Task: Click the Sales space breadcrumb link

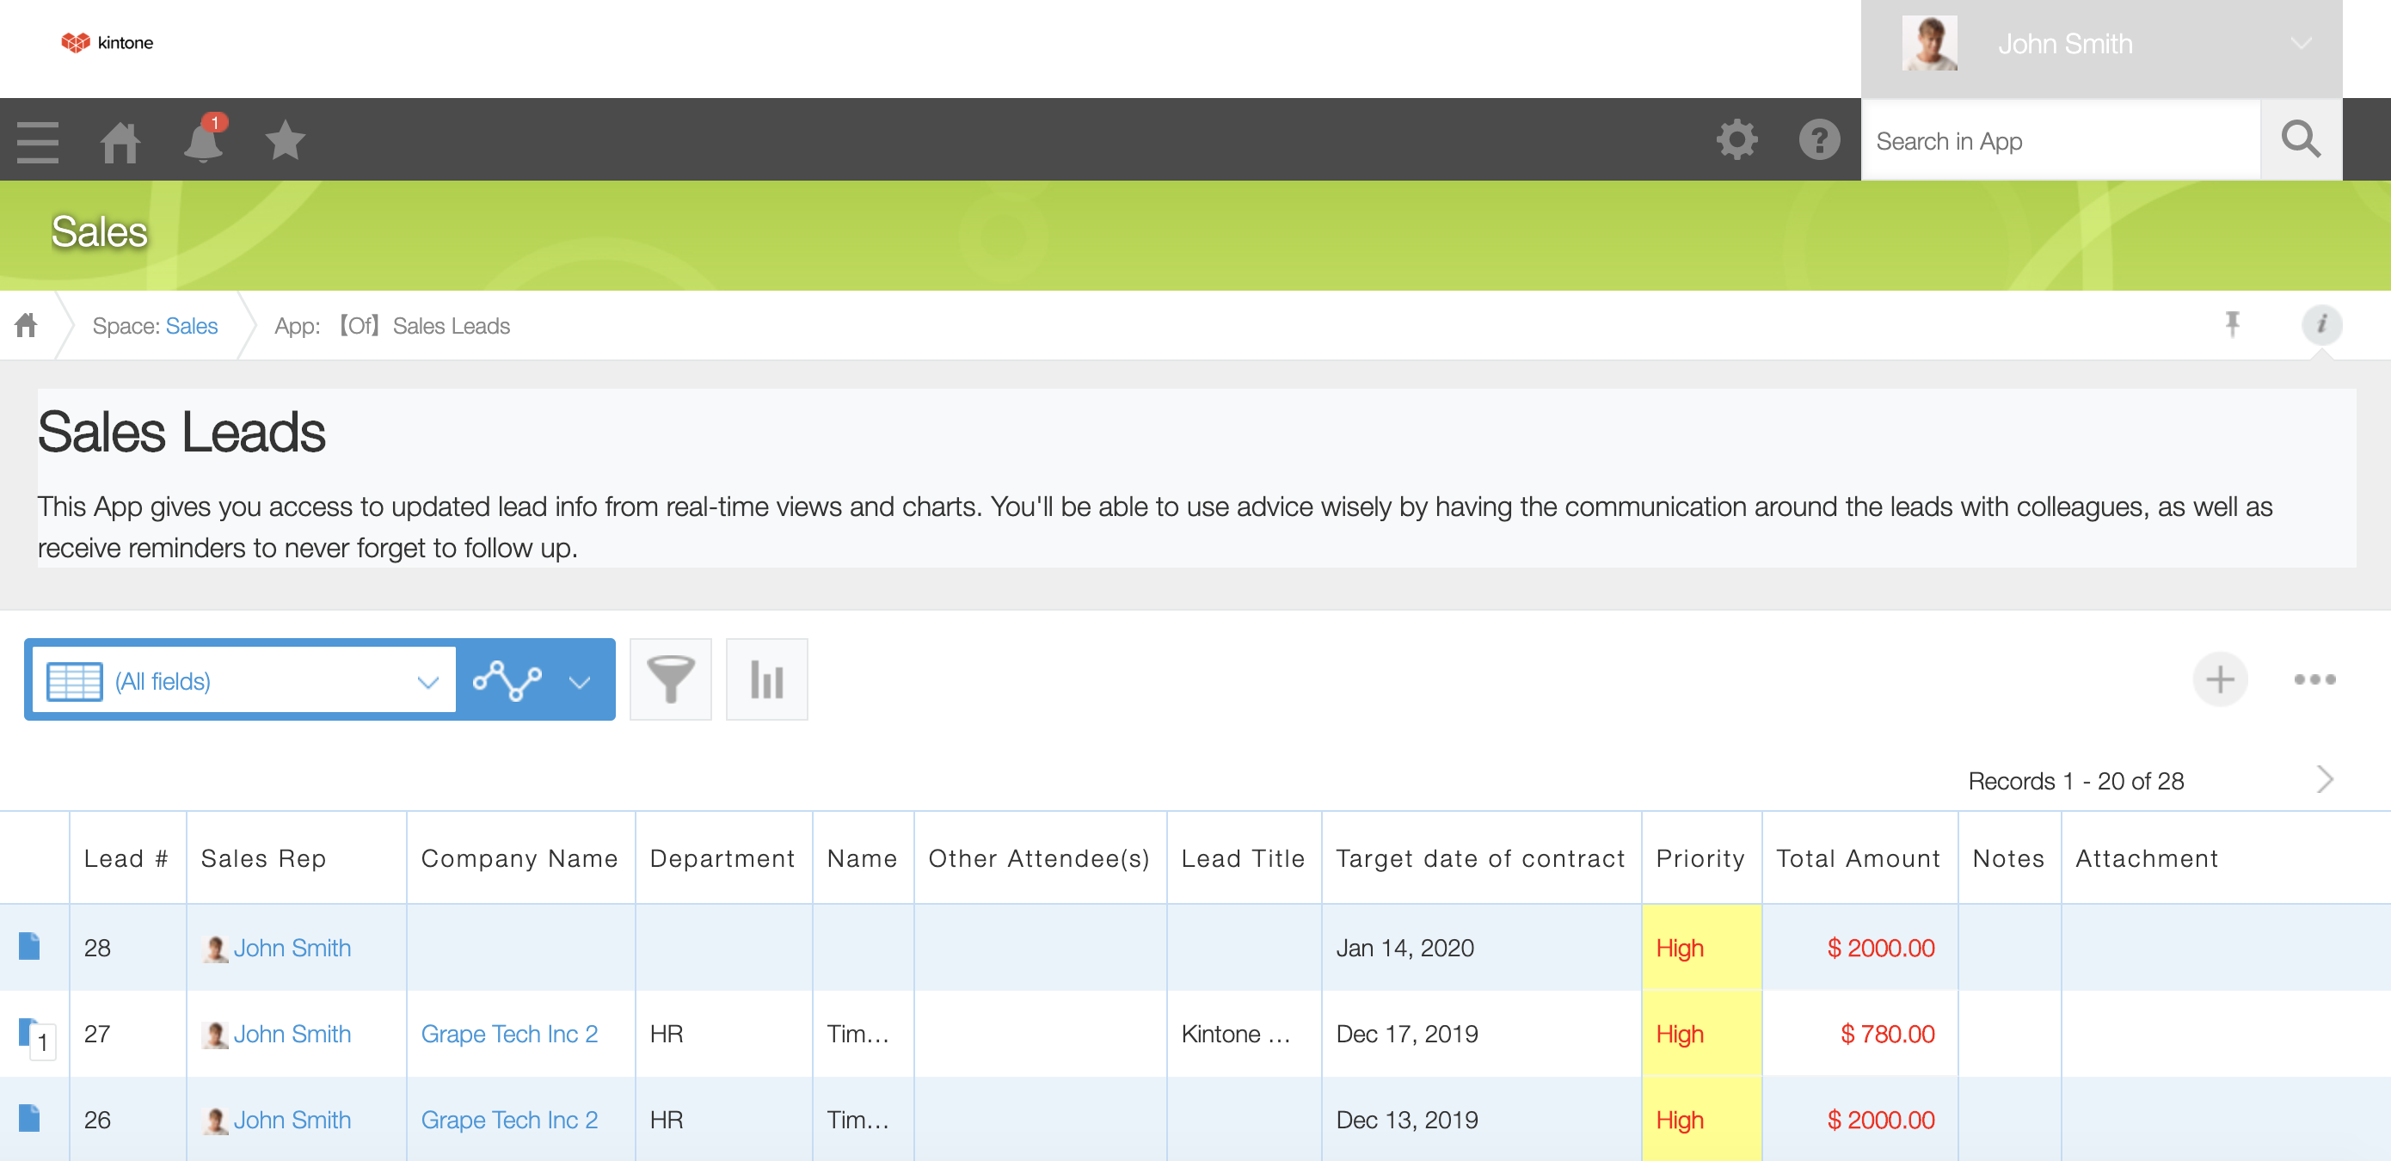Action: [191, 326]
